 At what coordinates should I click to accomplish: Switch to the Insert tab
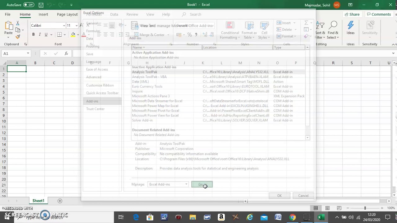click(x=43, y=14)
